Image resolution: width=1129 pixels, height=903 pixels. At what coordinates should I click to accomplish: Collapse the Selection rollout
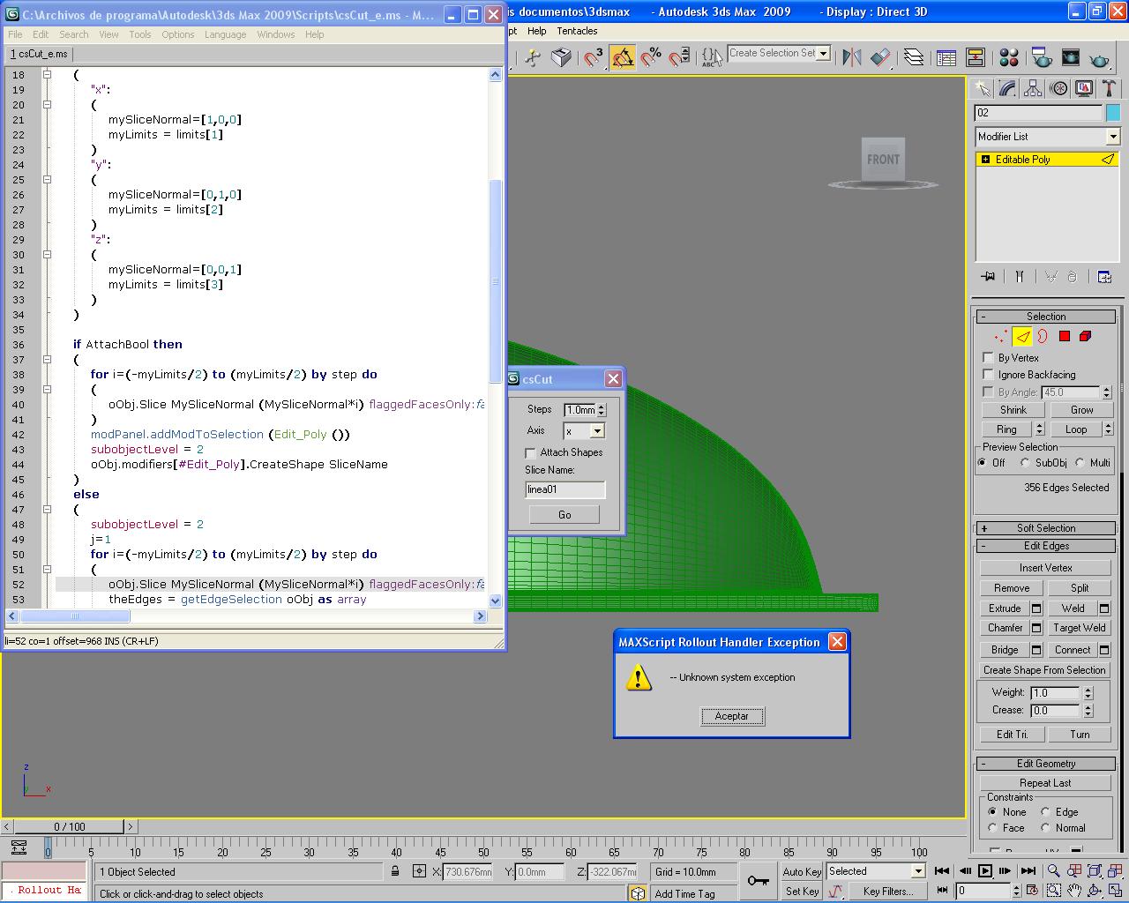tap(1046, 317)
